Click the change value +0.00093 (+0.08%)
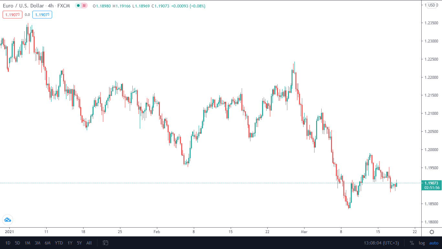 189,6
